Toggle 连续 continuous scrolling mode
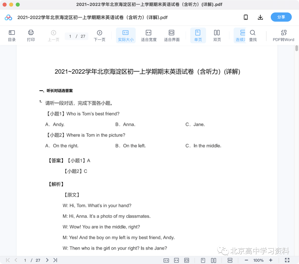 tap(240, 36)
